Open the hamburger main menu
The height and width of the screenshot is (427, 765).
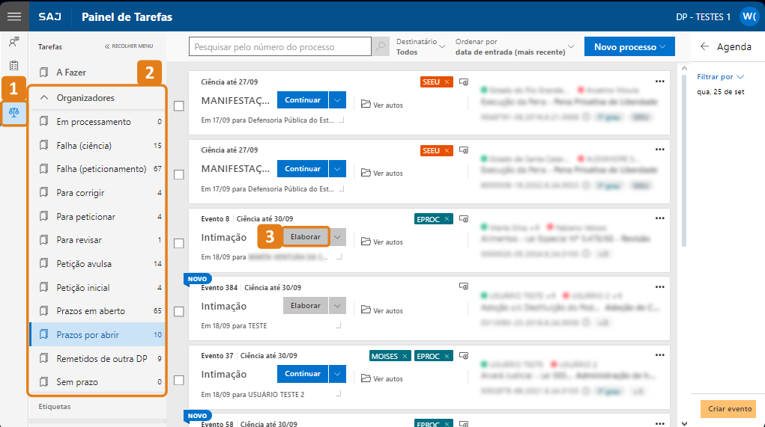[x=14, y=16]
